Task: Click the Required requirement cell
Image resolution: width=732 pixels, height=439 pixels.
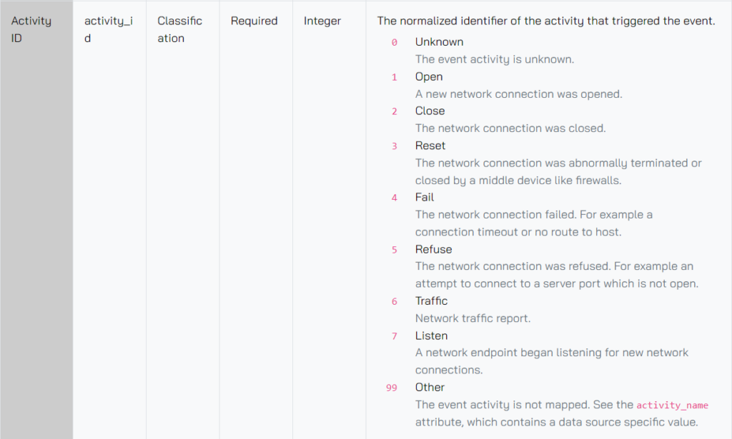Action: 254,21
